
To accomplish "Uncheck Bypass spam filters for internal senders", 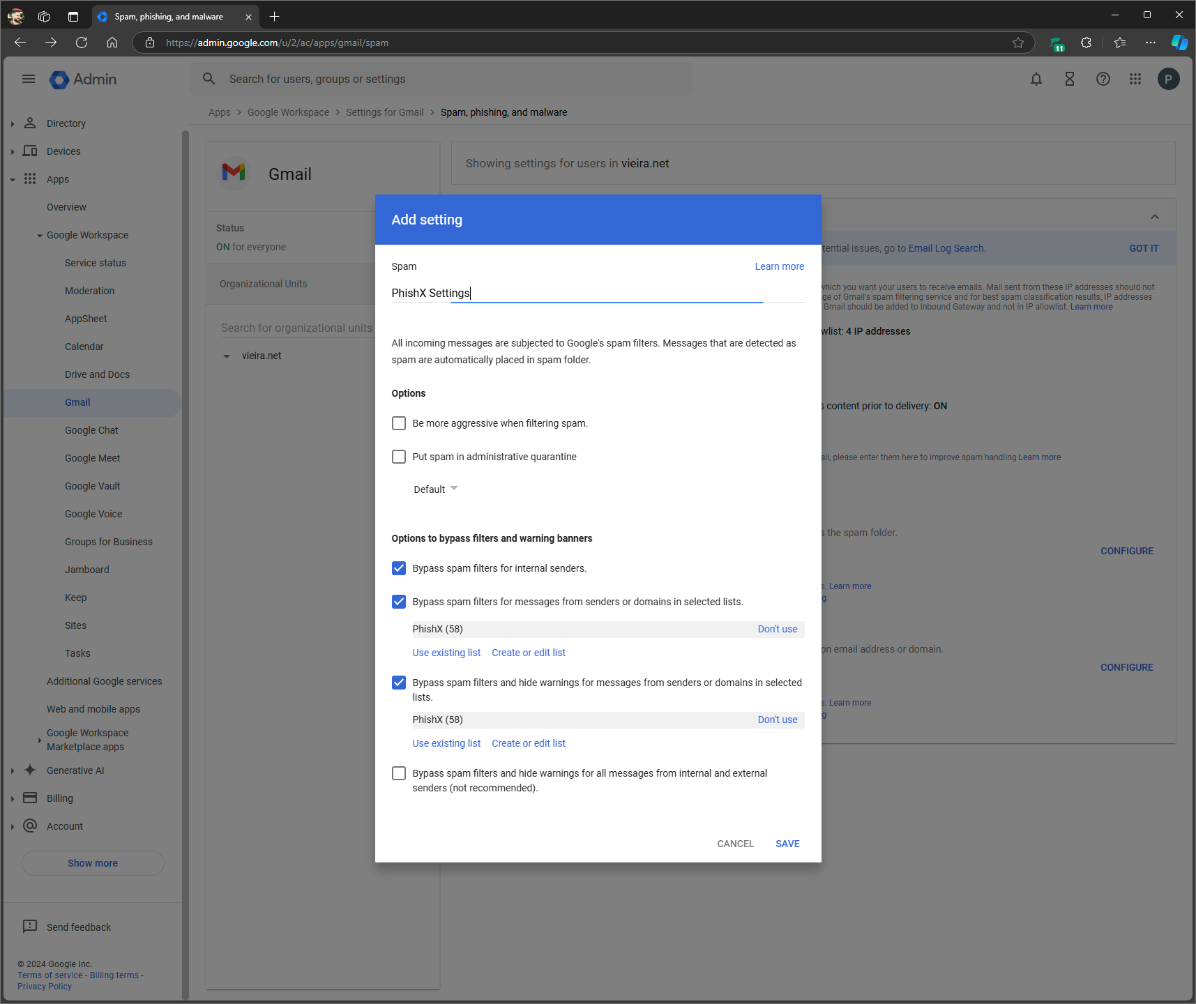I will click(399, 568).
